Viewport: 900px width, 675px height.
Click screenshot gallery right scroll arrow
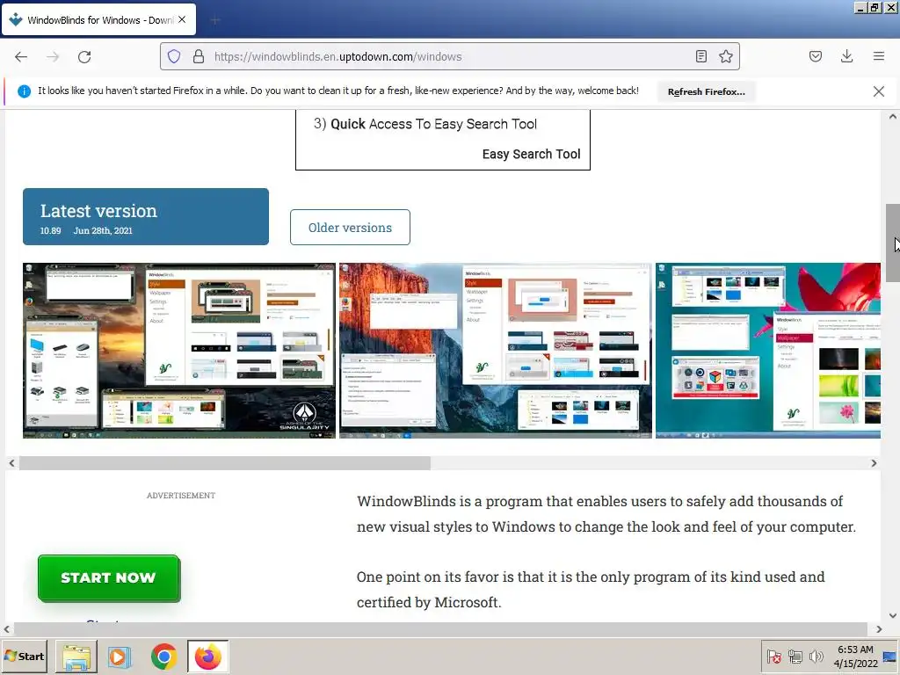(x=874, y=463)
